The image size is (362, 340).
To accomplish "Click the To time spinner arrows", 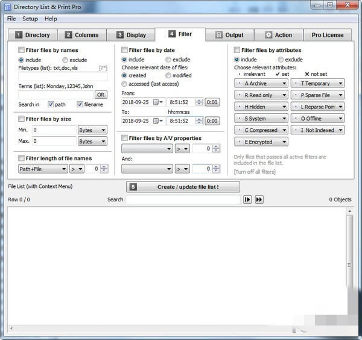I will tap(198, 121).
